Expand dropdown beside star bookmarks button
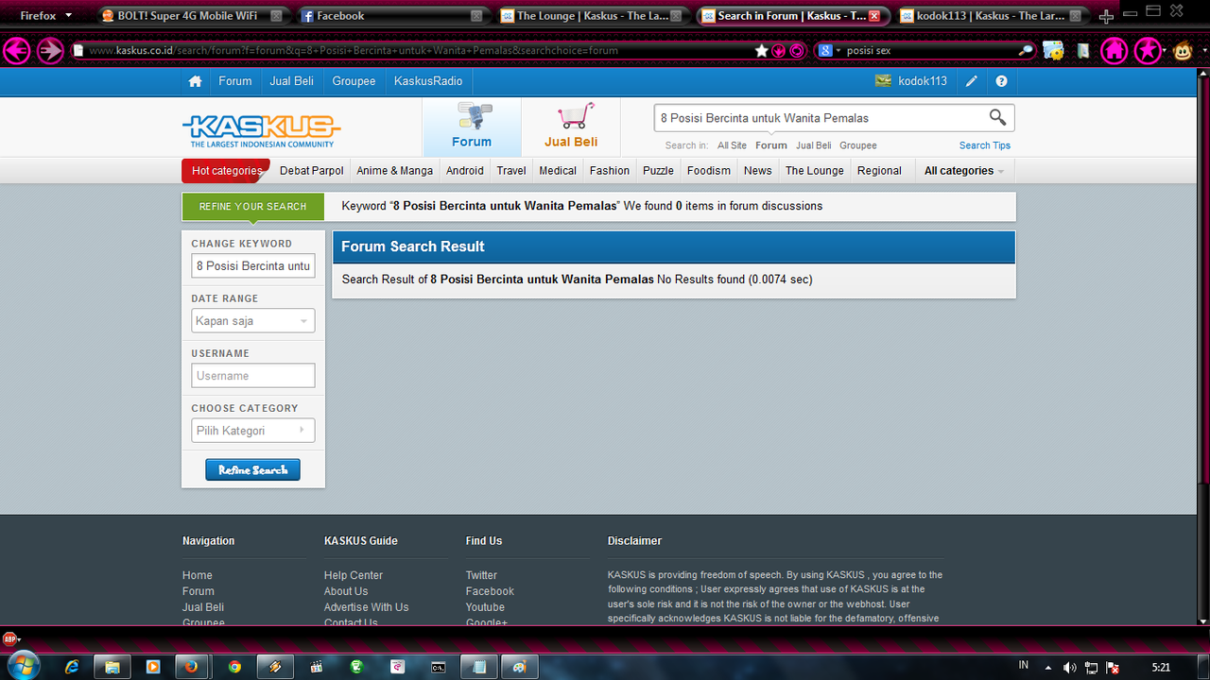1210x680 pixels. (1166, 51)
